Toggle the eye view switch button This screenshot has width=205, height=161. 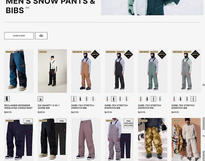pyautogui.click(x=41, y=36)
